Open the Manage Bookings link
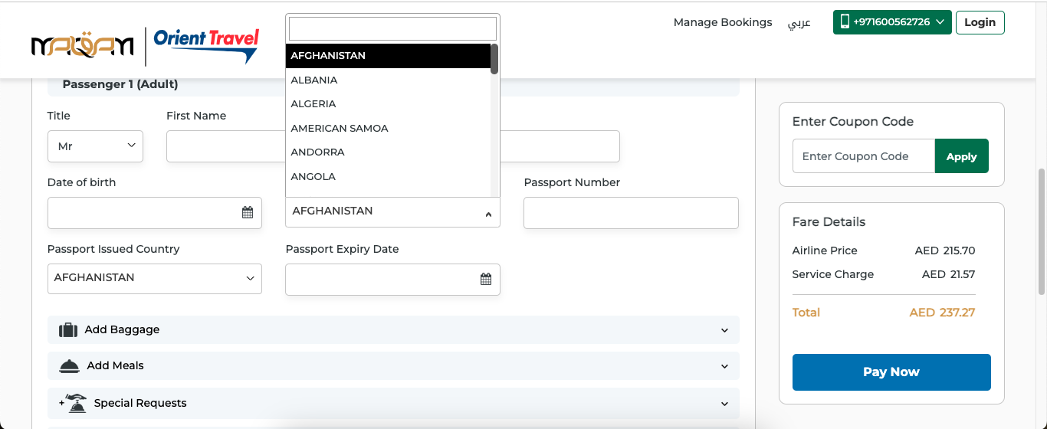The image size is (1047, 429). tap(722, 22)
